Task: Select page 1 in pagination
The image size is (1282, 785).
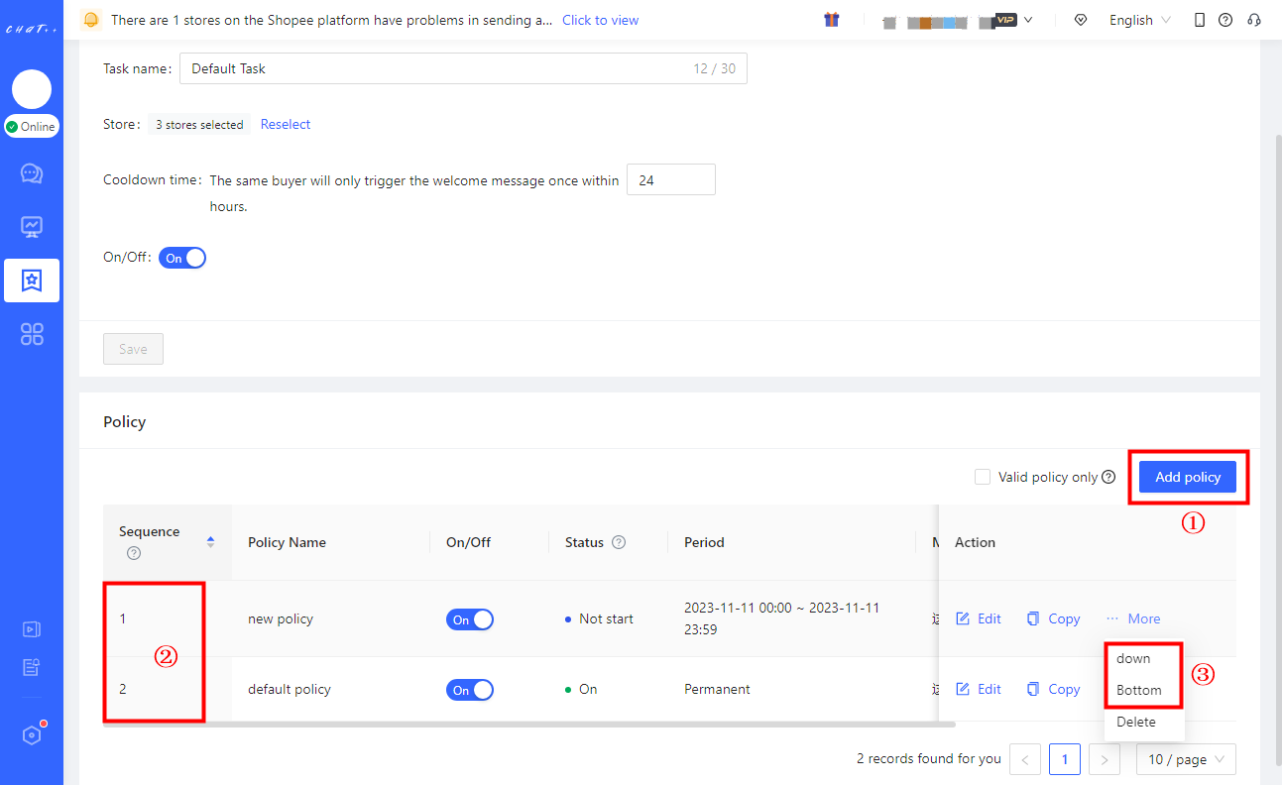Action: pos(1065,759)
